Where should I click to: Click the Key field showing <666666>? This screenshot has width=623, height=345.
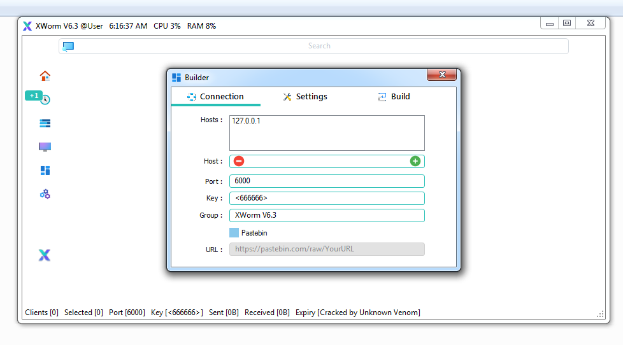pos(327,199)
